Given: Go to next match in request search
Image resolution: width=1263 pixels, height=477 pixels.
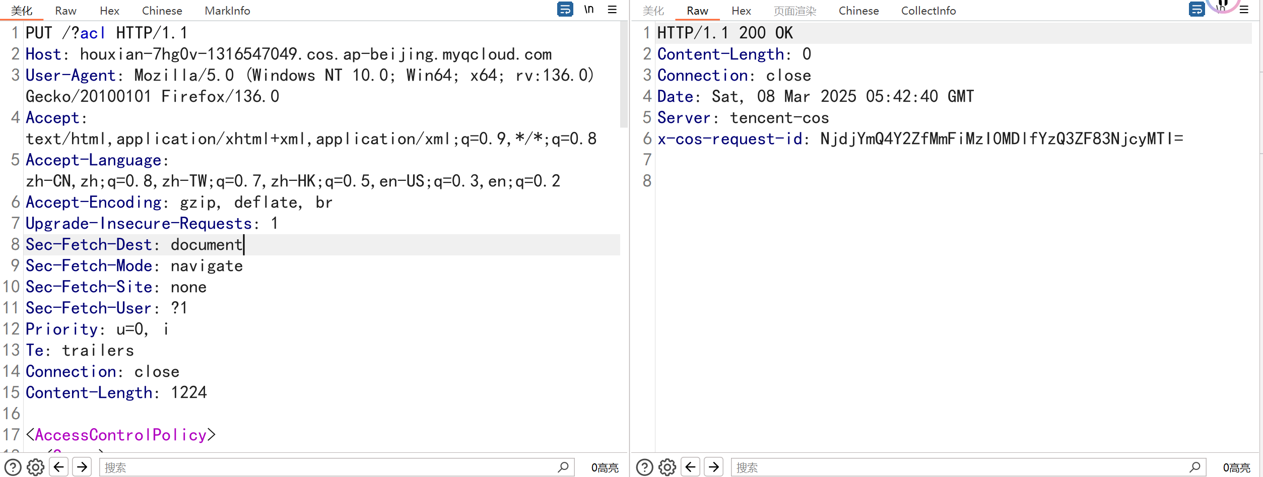Looking at the screenshot, I should tap(82, 467).
